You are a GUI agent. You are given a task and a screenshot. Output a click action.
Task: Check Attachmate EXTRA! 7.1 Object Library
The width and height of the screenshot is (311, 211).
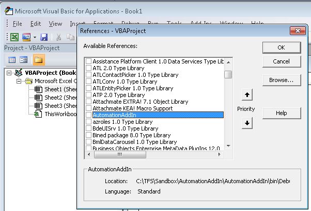[x=88, y=102]
